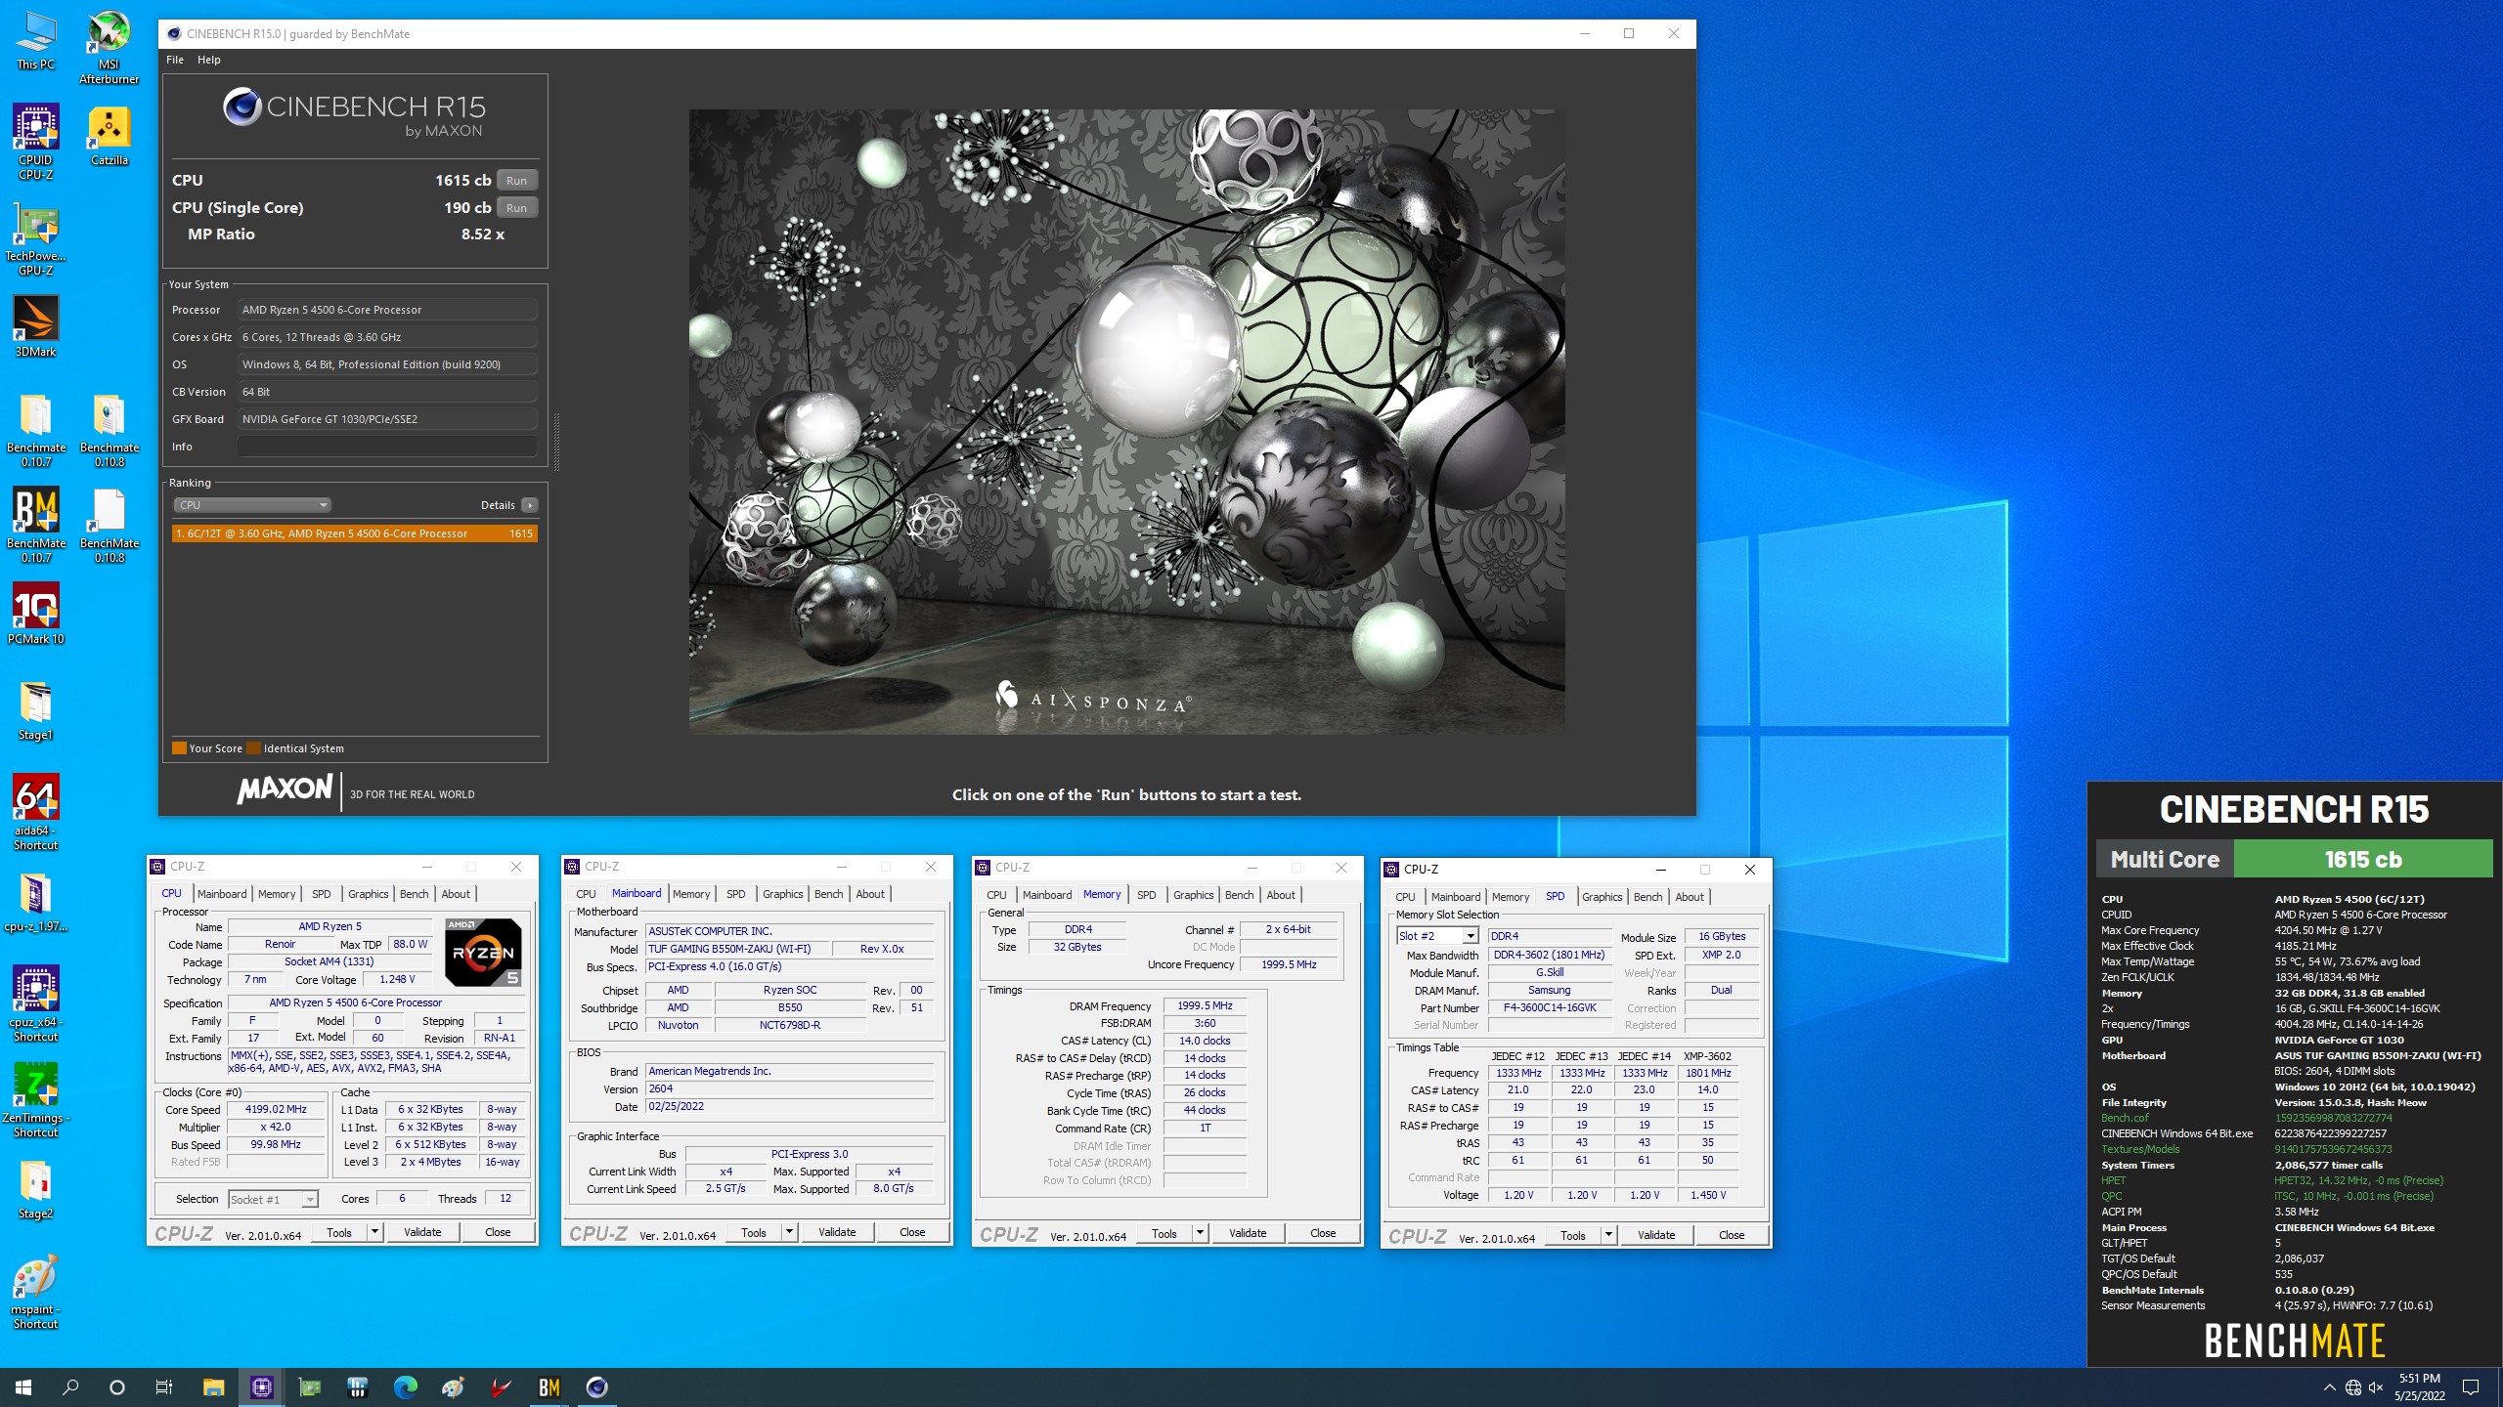
Task: Open Graphics tab in Memory CPU-Z window
Action: [1193, 894]
